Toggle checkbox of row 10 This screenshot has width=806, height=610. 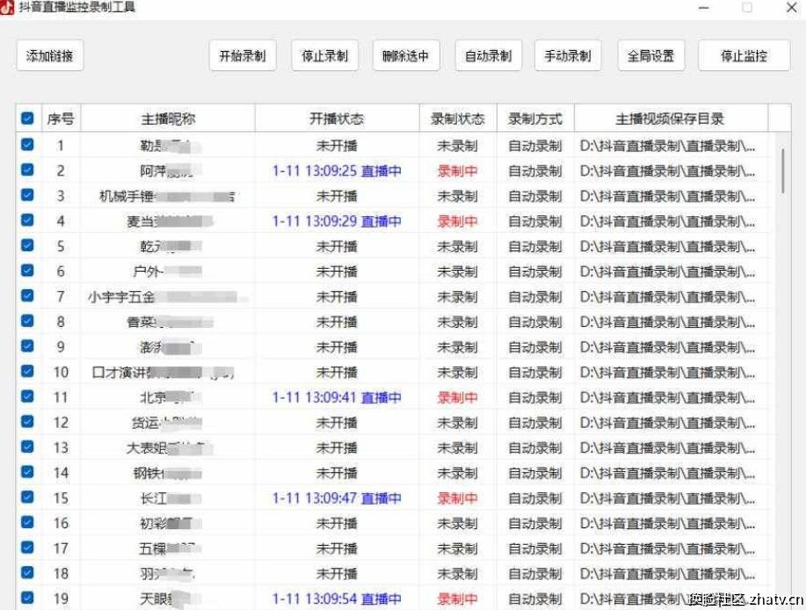tap(28, 371)
